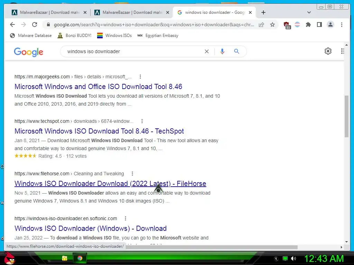Image resolution: width=354 pixels, height=265 pixels.
Task: Click into the Google search box
Action: click(133, 51)
